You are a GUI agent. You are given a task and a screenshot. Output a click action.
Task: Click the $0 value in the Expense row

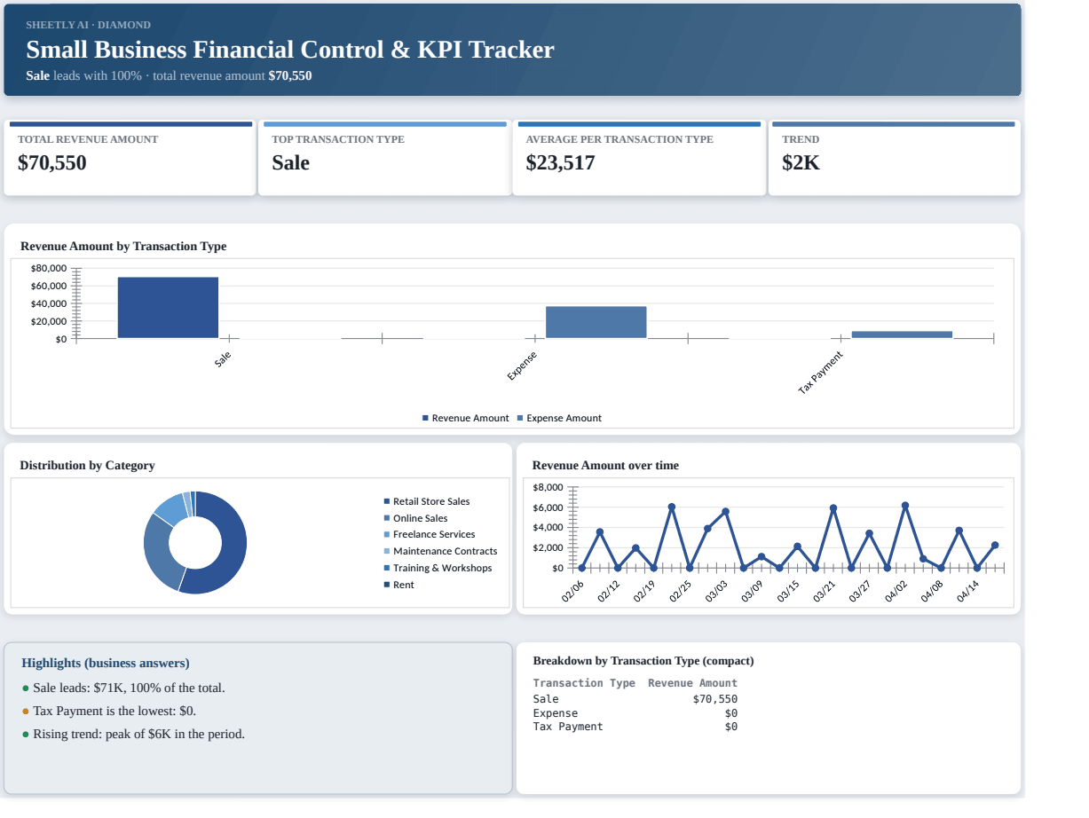pos(730,713)
